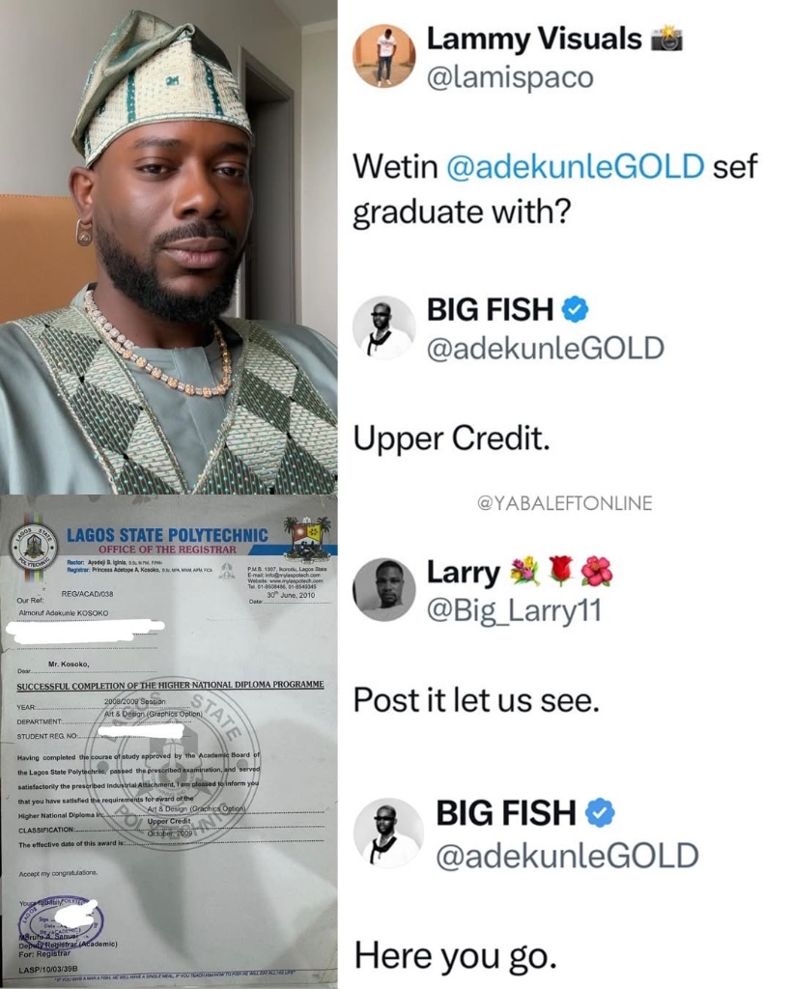
Task: Click the @adekunleGOLD handle under last BIG FISH
Action: [567, 856]
